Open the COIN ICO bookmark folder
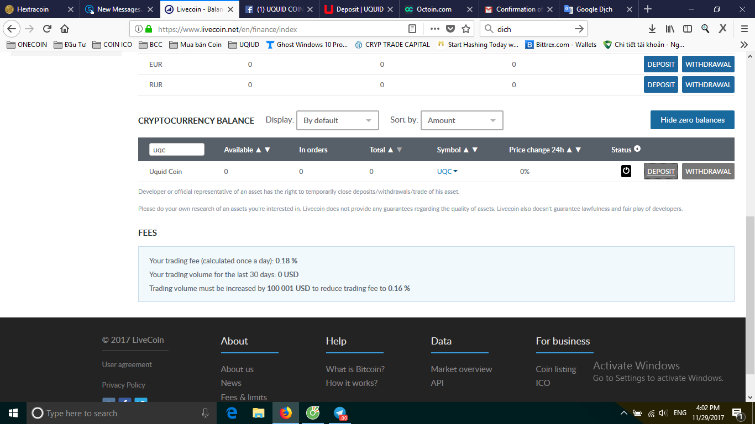755x424 pixels. 112,45
